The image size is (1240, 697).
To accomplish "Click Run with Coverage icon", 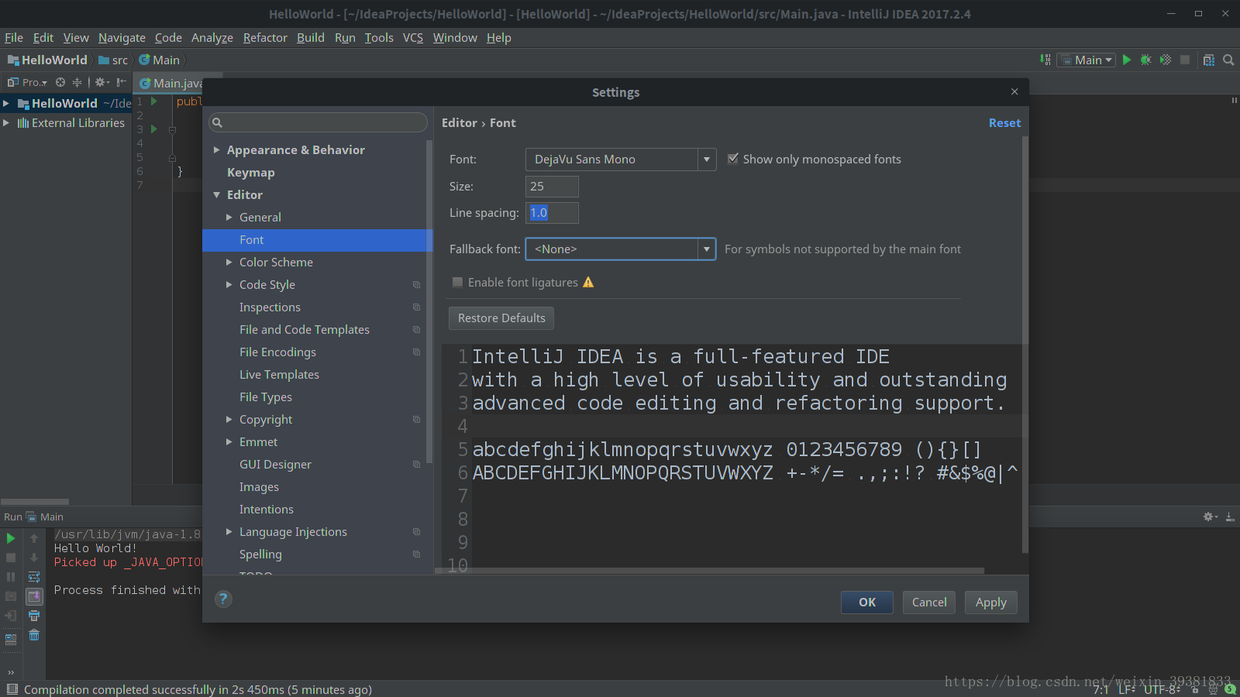I will [x=1165, y=60].
